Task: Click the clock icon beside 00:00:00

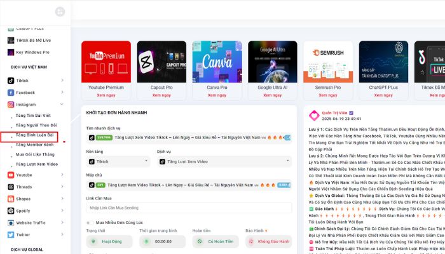Action: point(146,241)
